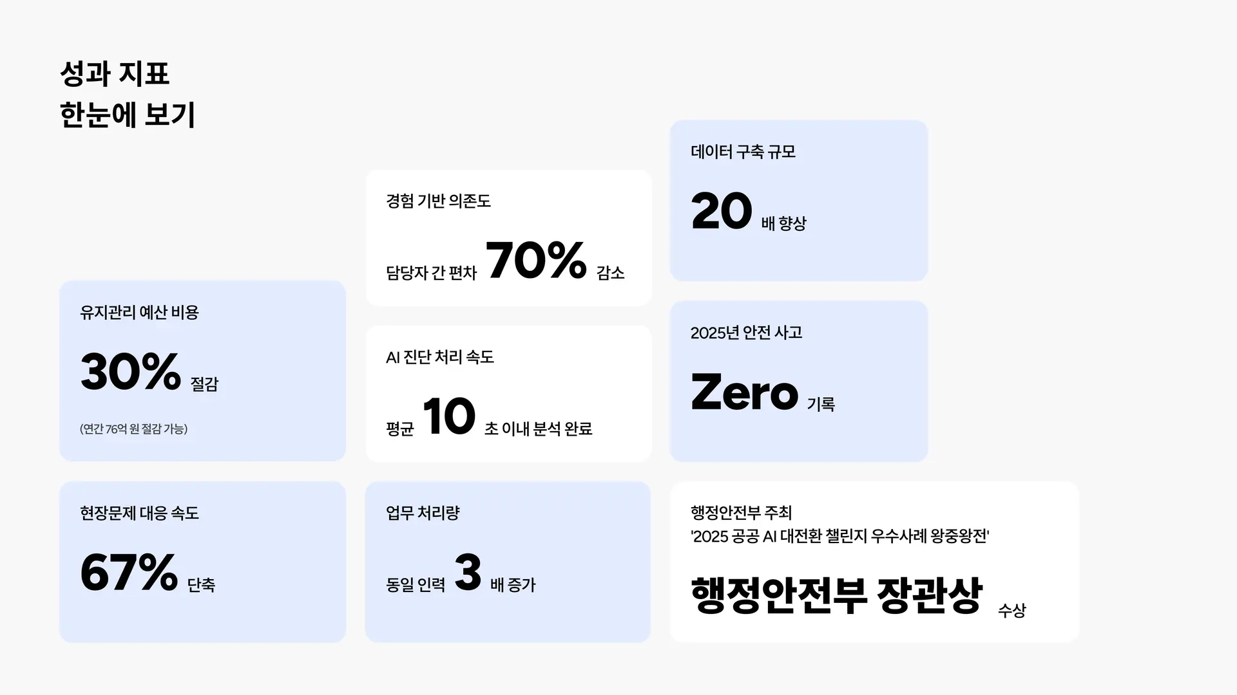Click the '경험 기반 의존도' heading

click(438, 201)
